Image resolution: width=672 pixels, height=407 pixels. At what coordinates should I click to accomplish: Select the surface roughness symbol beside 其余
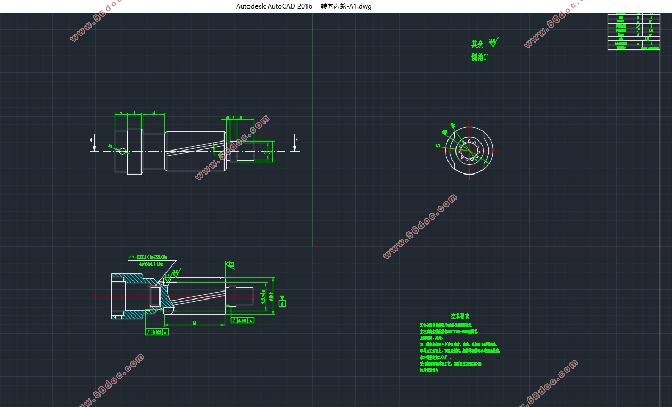pyautogui.click(x=493, y=42)
